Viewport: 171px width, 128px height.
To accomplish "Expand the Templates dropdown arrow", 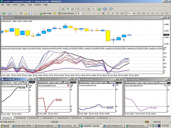I will pyautogui.click(x=113, y=9).
